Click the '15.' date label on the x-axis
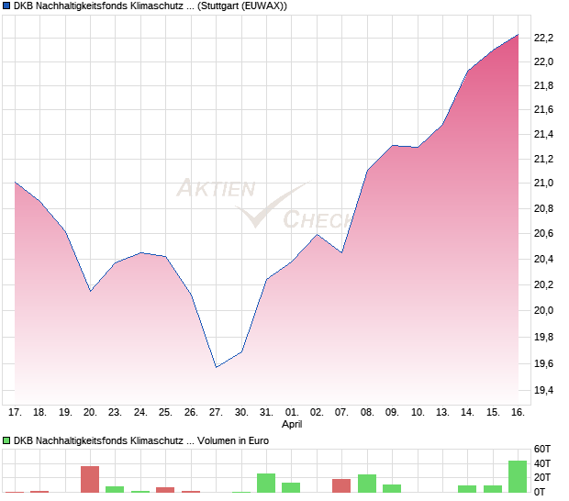 (493, 412)
